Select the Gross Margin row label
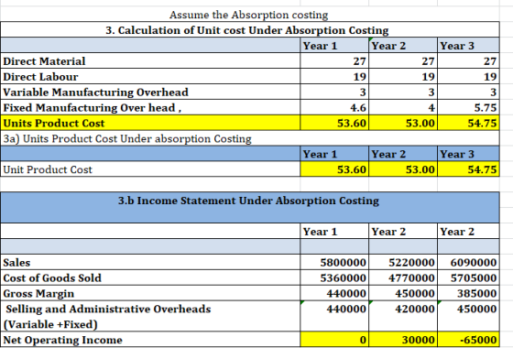513x348 pixels. click(x=38, y=294)
